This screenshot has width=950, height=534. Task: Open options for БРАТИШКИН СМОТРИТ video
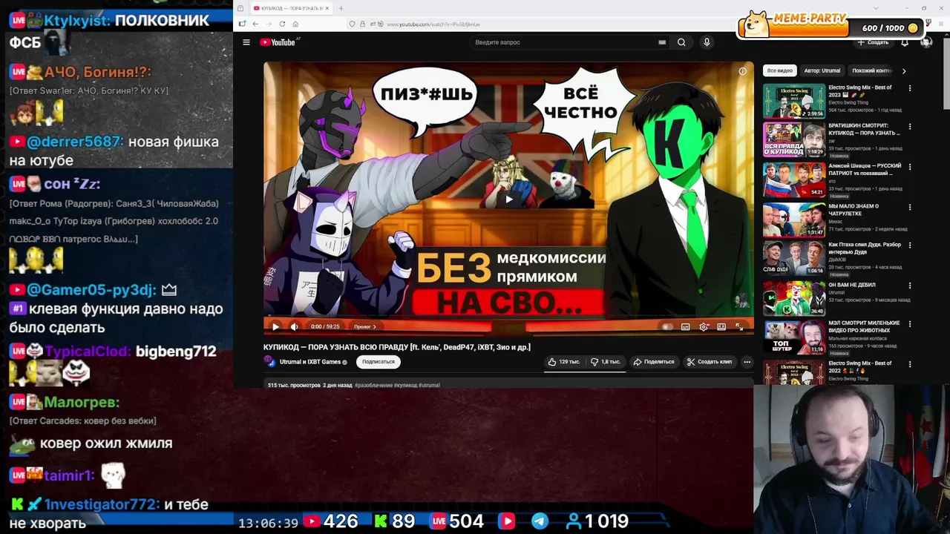point(910,127)
